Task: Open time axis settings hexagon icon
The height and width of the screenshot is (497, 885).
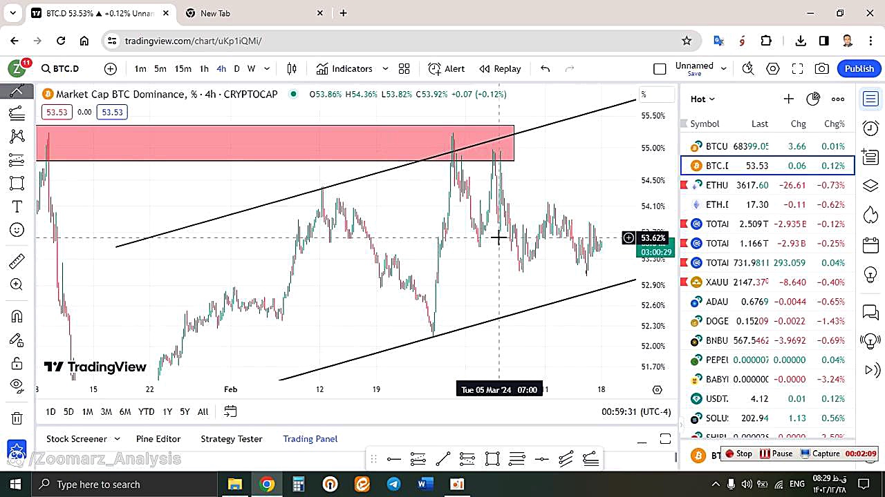Action: (658, 390)
